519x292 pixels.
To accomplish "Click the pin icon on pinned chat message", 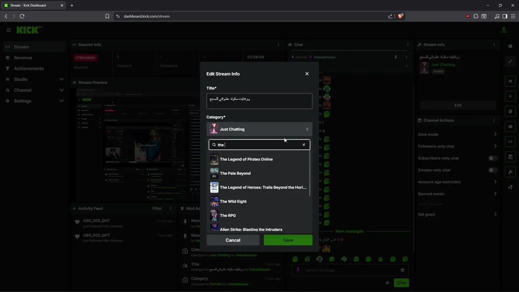I will [x=396, y=57].
